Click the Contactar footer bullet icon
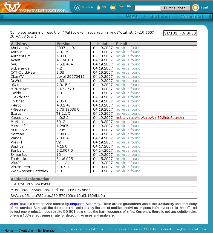This screenshot has height=233, width=213. point(17,230)
